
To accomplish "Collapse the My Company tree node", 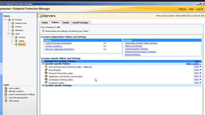I will pos(5,19).
